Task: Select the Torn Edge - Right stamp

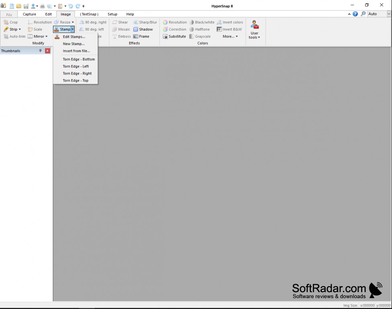Action: tap(76, 73)
